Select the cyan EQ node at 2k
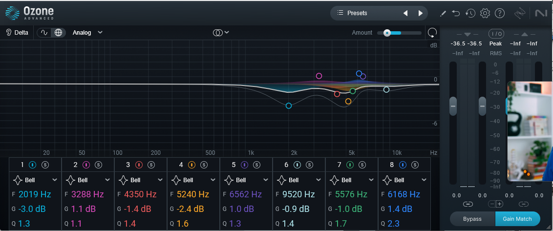This screenshot has height=231, width=553. pos(289,106)
